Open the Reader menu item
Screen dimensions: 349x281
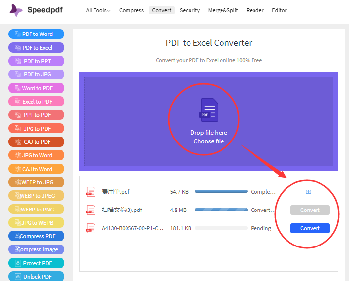255,10
